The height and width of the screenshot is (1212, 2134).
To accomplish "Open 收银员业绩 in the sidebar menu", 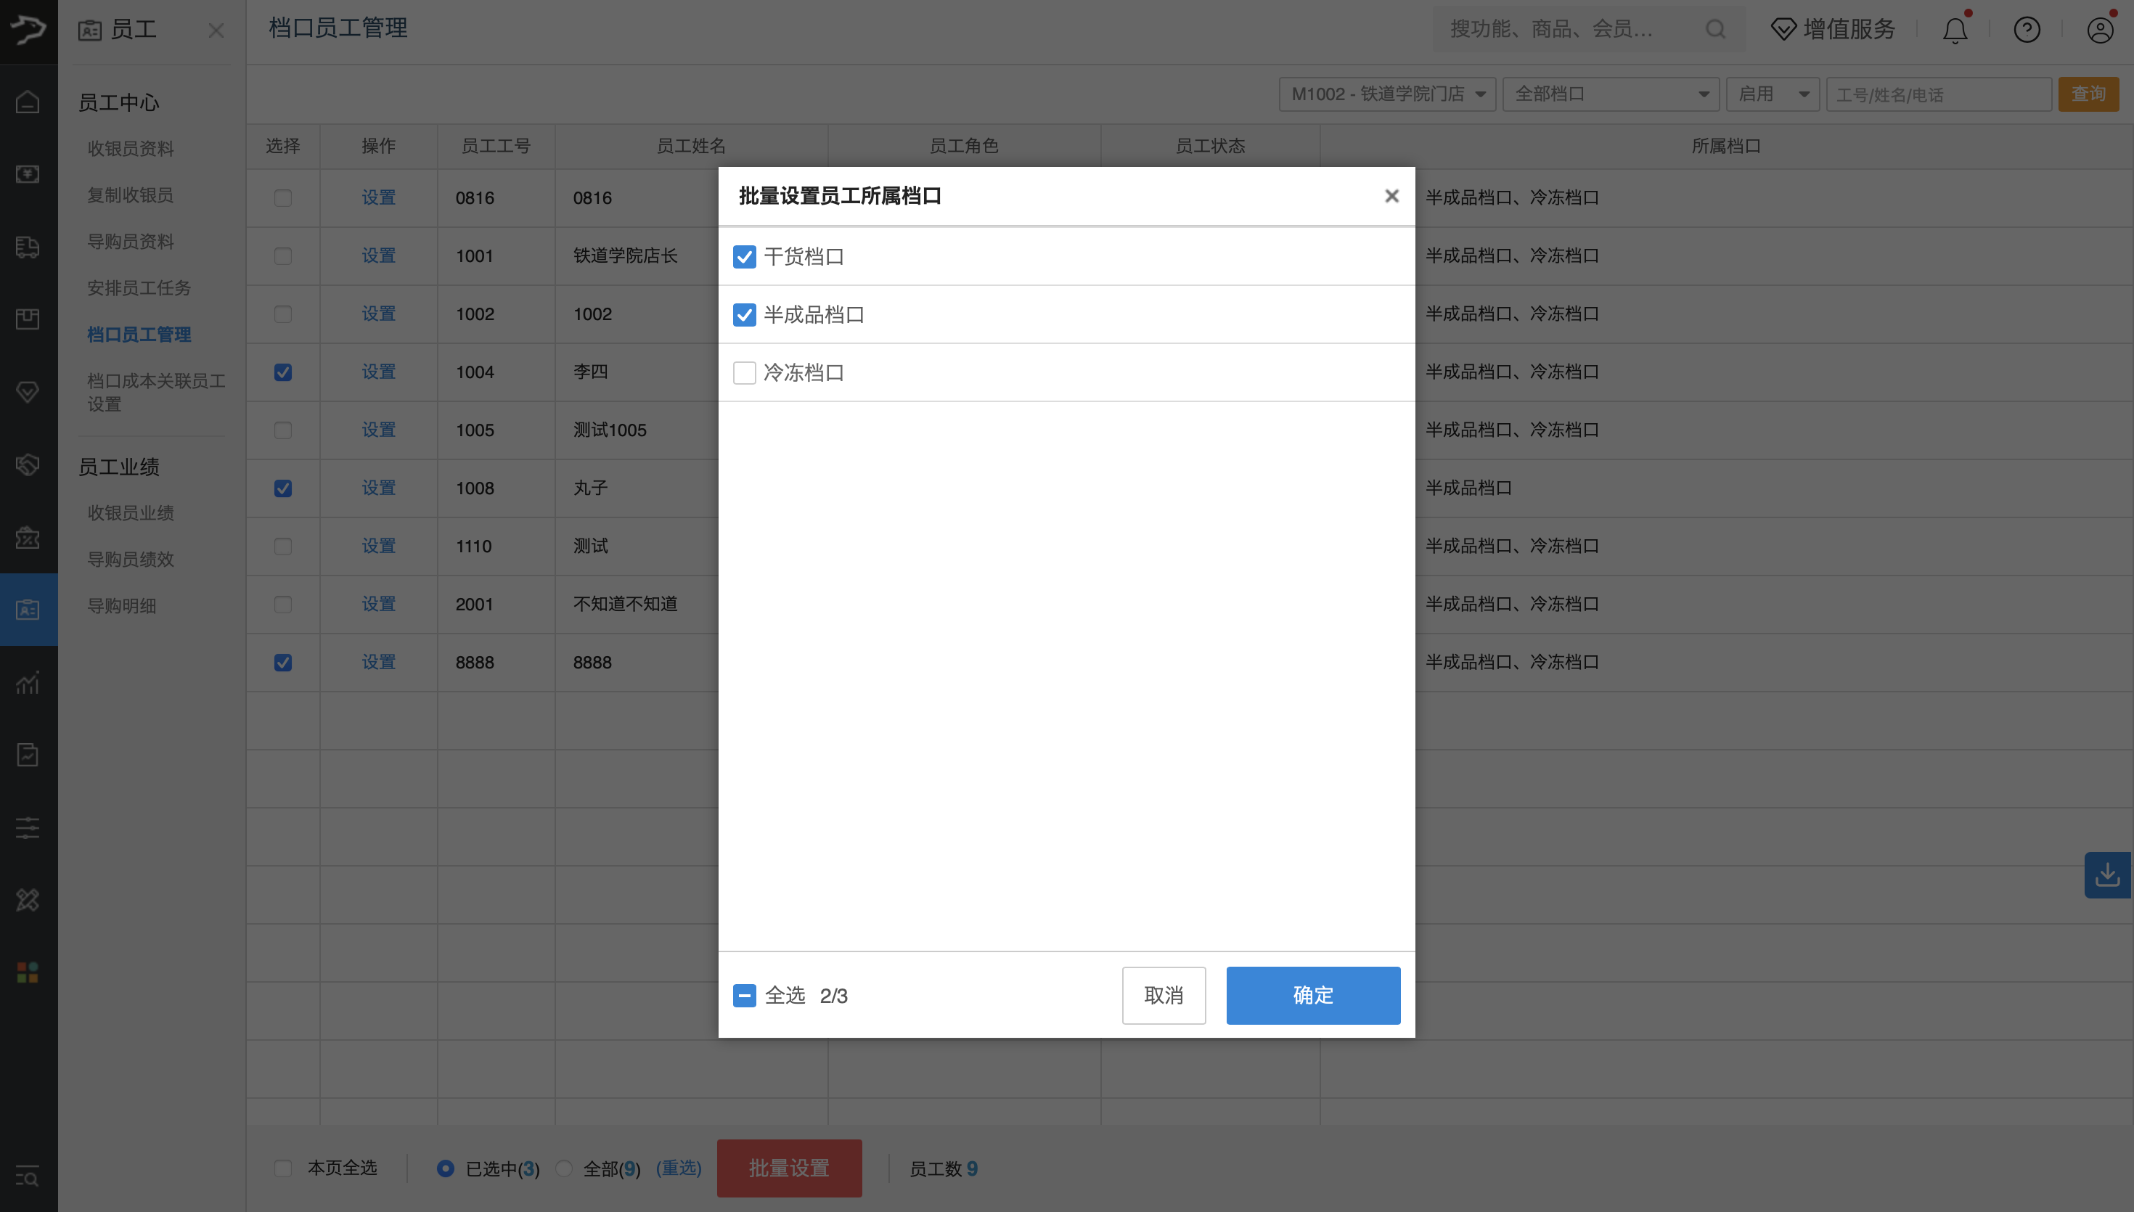I will (x=131, y=513).
